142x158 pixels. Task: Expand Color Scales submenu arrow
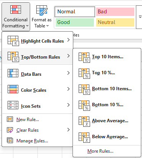tap(68, 89)
